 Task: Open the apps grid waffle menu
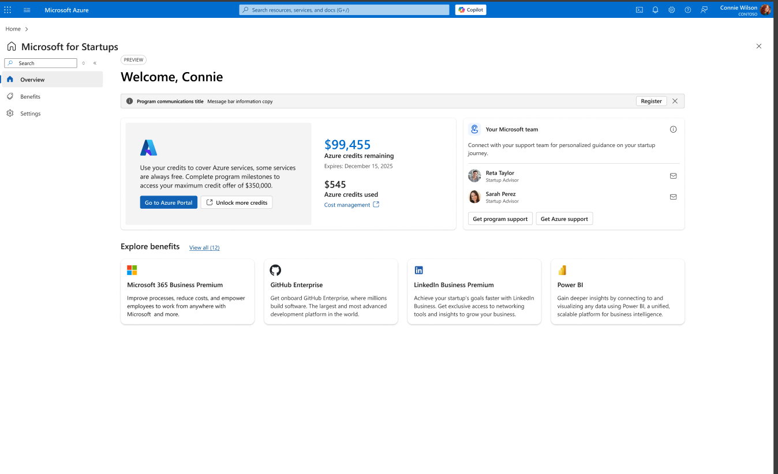(8, 10)
